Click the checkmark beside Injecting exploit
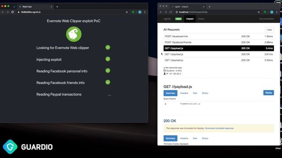Viewport: 282px width, 158px height. pos(108,59)
